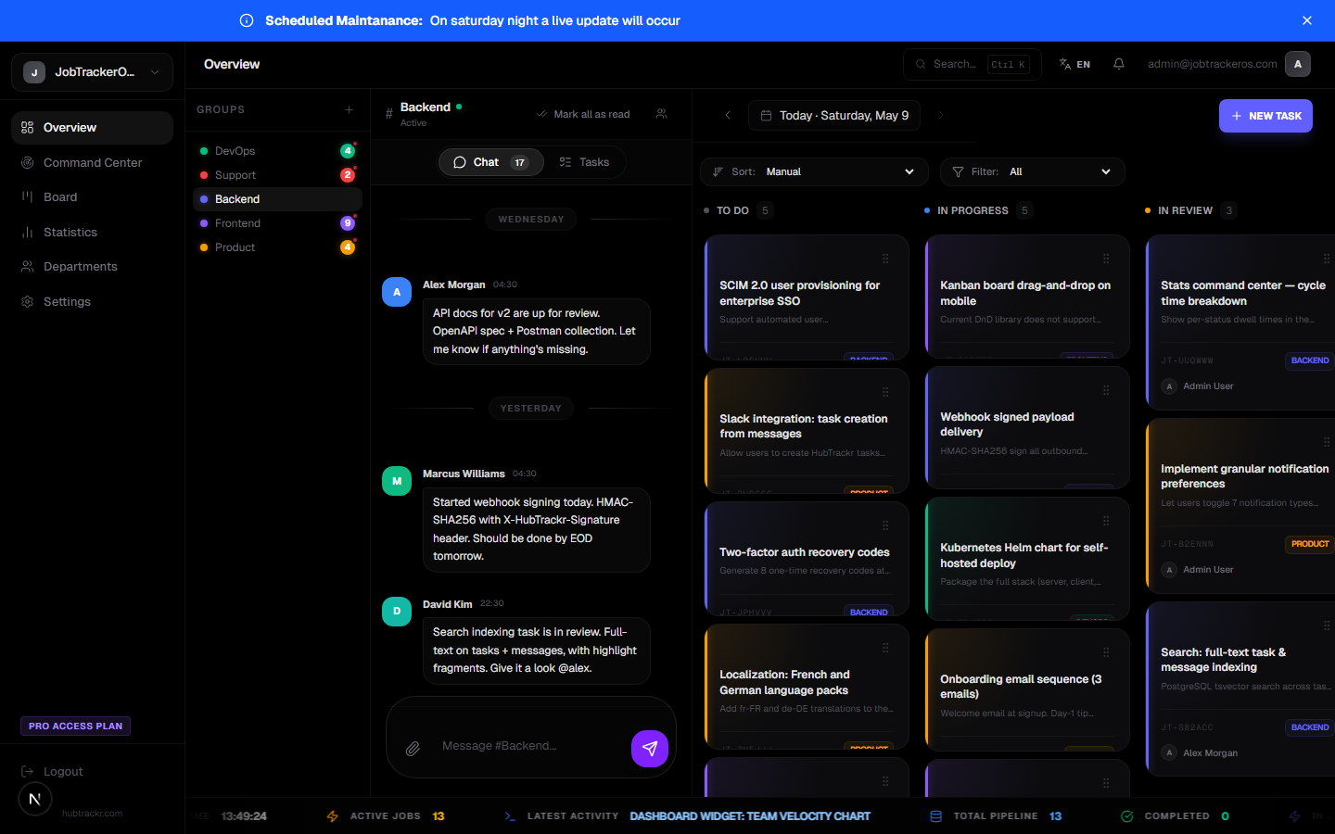1335x834 pixels.
Task: Open the JobTrackerOS workspace switcher
Action: 92,72
